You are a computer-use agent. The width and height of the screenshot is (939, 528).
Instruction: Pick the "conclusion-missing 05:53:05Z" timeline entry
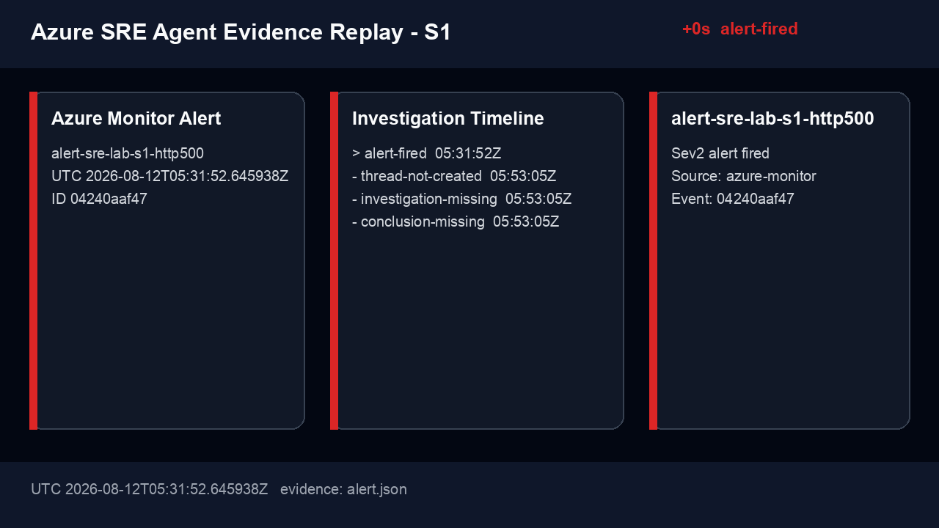(456, 221)
